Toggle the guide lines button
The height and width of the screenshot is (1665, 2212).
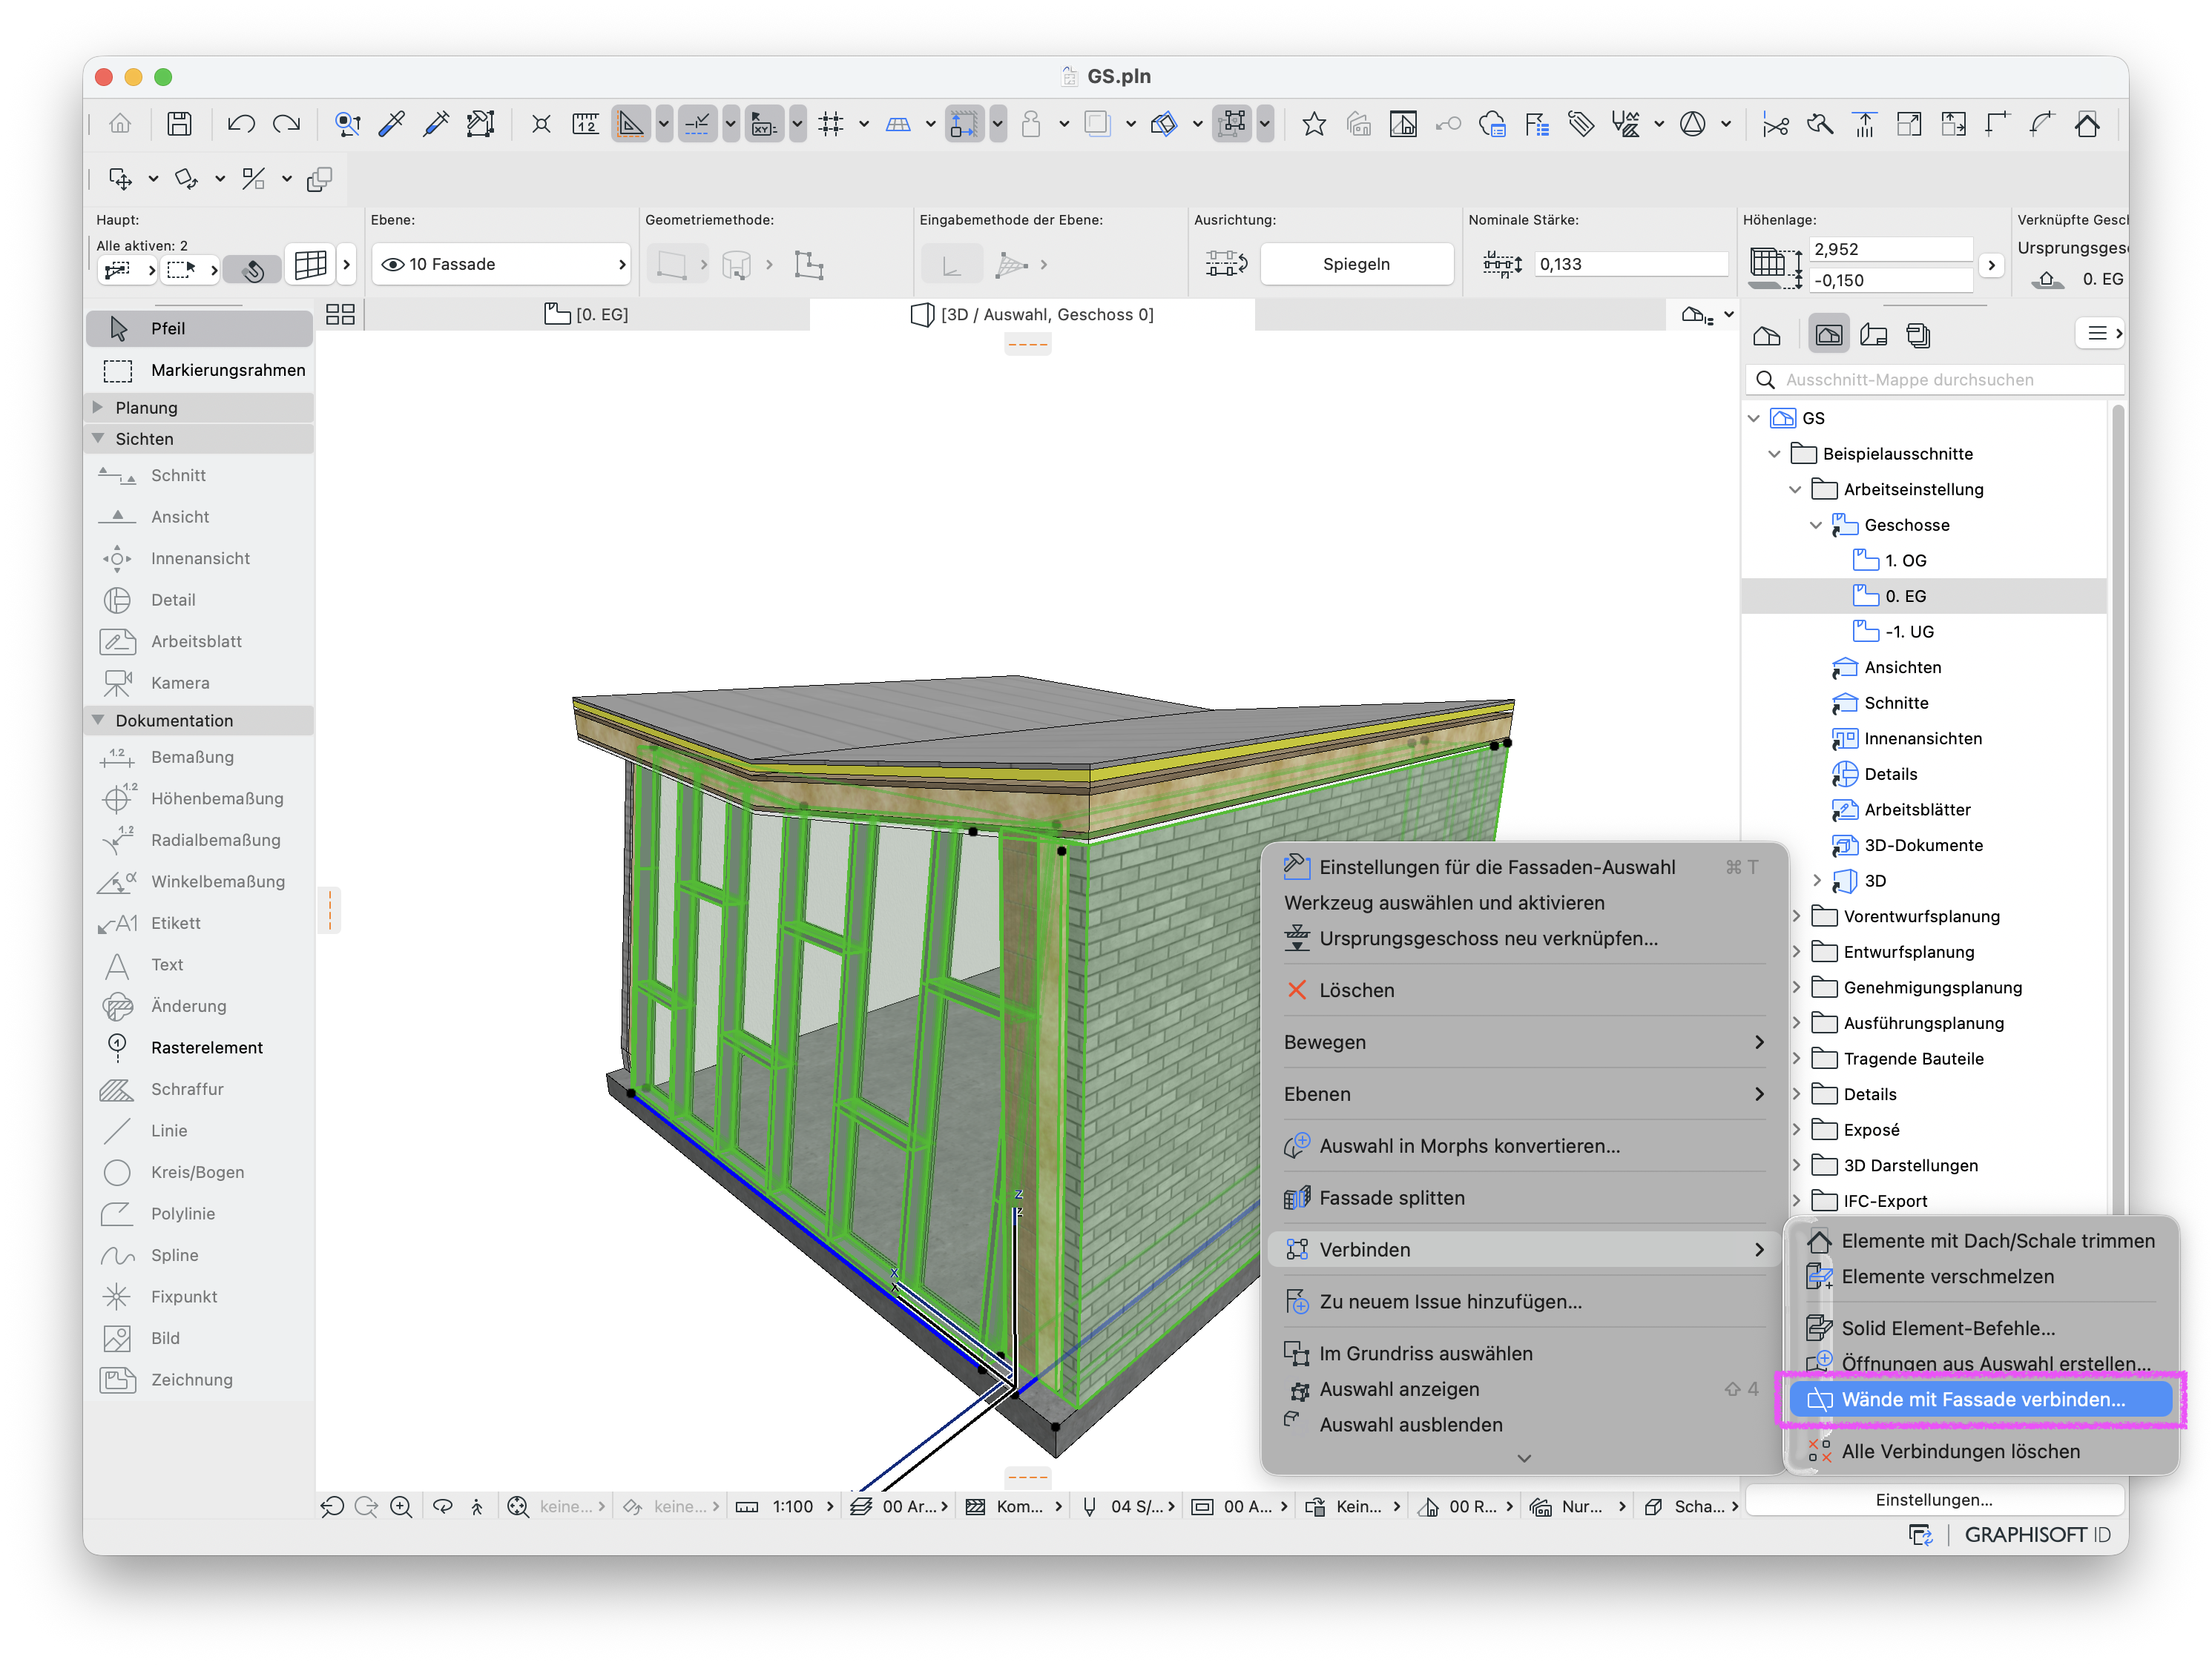[x=630, y=124]
